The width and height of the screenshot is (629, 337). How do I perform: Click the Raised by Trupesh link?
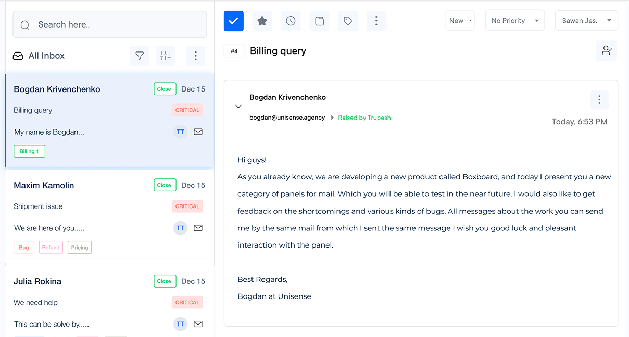[x=364, y=118]
